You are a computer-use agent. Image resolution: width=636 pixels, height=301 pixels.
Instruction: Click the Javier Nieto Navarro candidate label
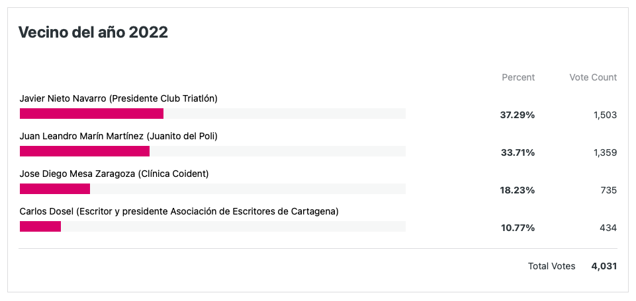click(x=119, y=99)
